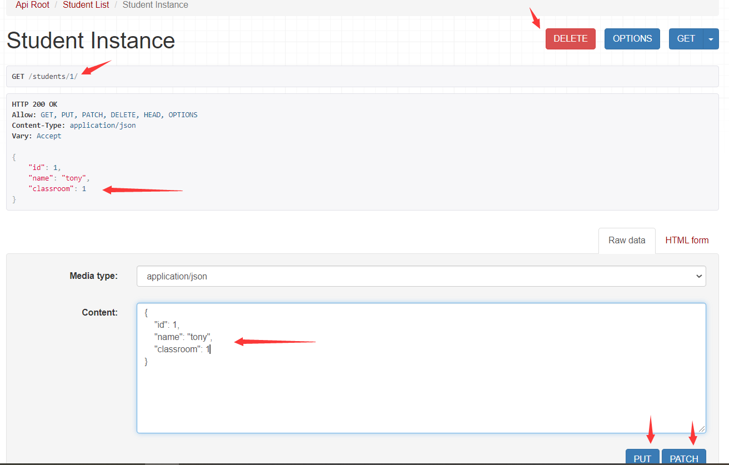Click the classroom value in the Content editor
The image size is (729, 465).
point(207,349)
